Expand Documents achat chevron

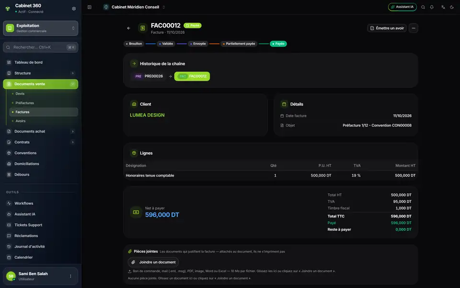pos(73,132)
